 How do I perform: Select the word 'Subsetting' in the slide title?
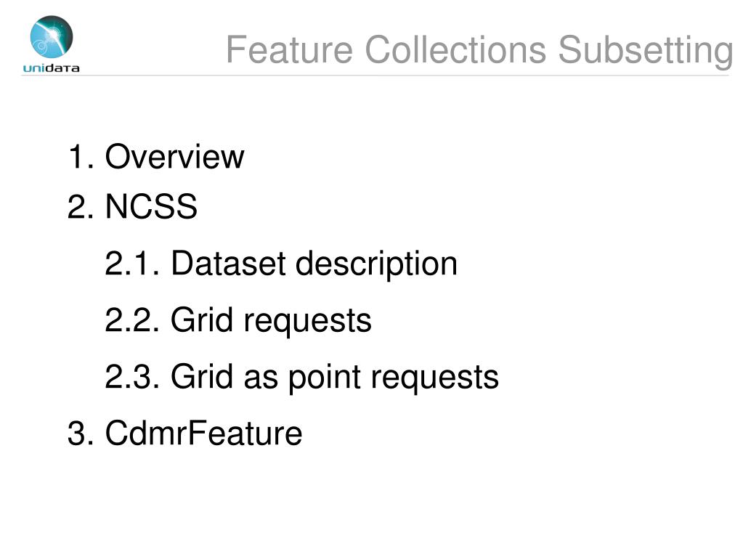646,51
